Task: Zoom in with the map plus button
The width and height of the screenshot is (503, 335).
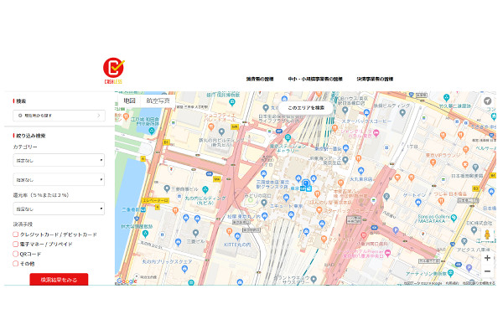Action: tap(487, 258)
